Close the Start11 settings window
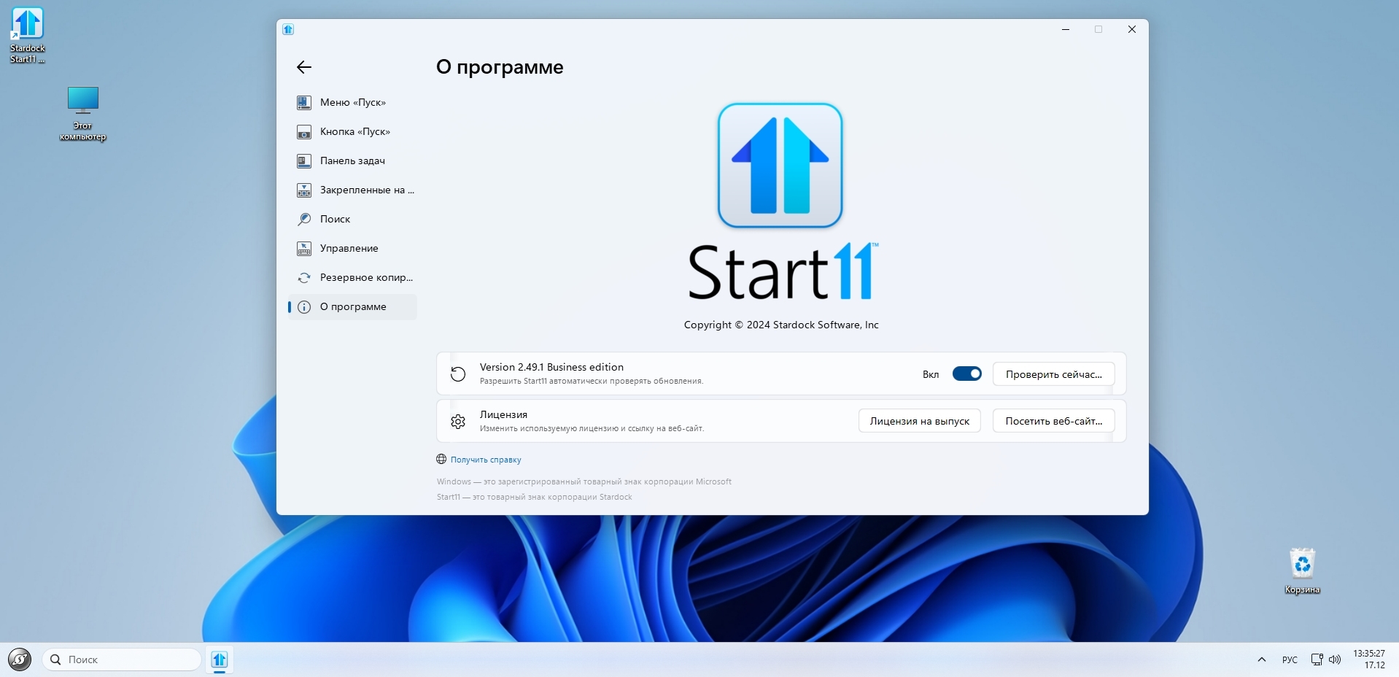Screen dimensions: 1399x677 [1132, 29]
